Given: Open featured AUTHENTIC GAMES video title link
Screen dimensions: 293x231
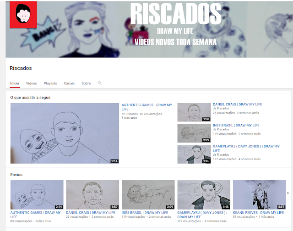Looking at the screenshot, I should pyautogui.click(x=147, y=107).
